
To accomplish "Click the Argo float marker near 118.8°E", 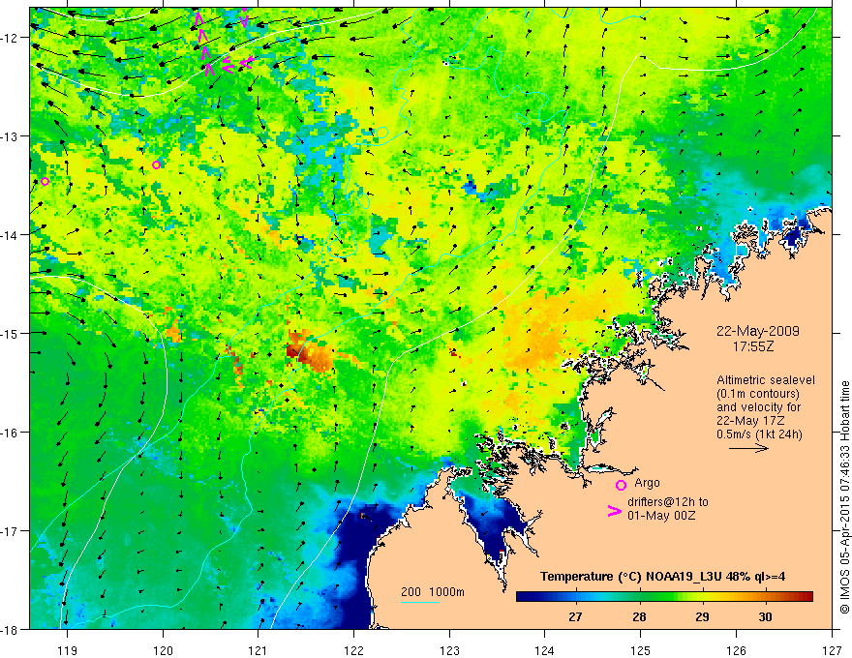I will click(x=46, y=181).
